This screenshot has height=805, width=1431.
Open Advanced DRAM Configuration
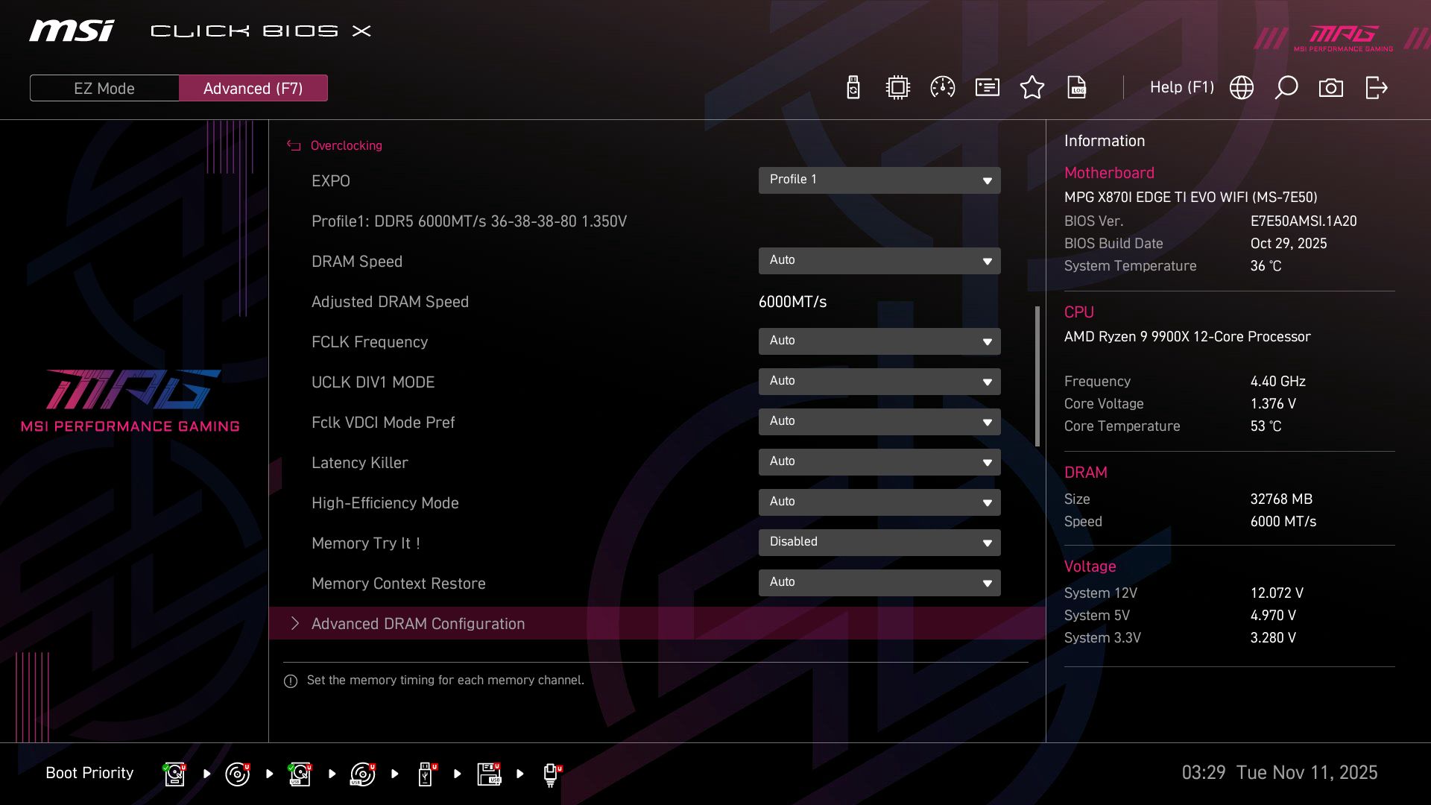417,624
